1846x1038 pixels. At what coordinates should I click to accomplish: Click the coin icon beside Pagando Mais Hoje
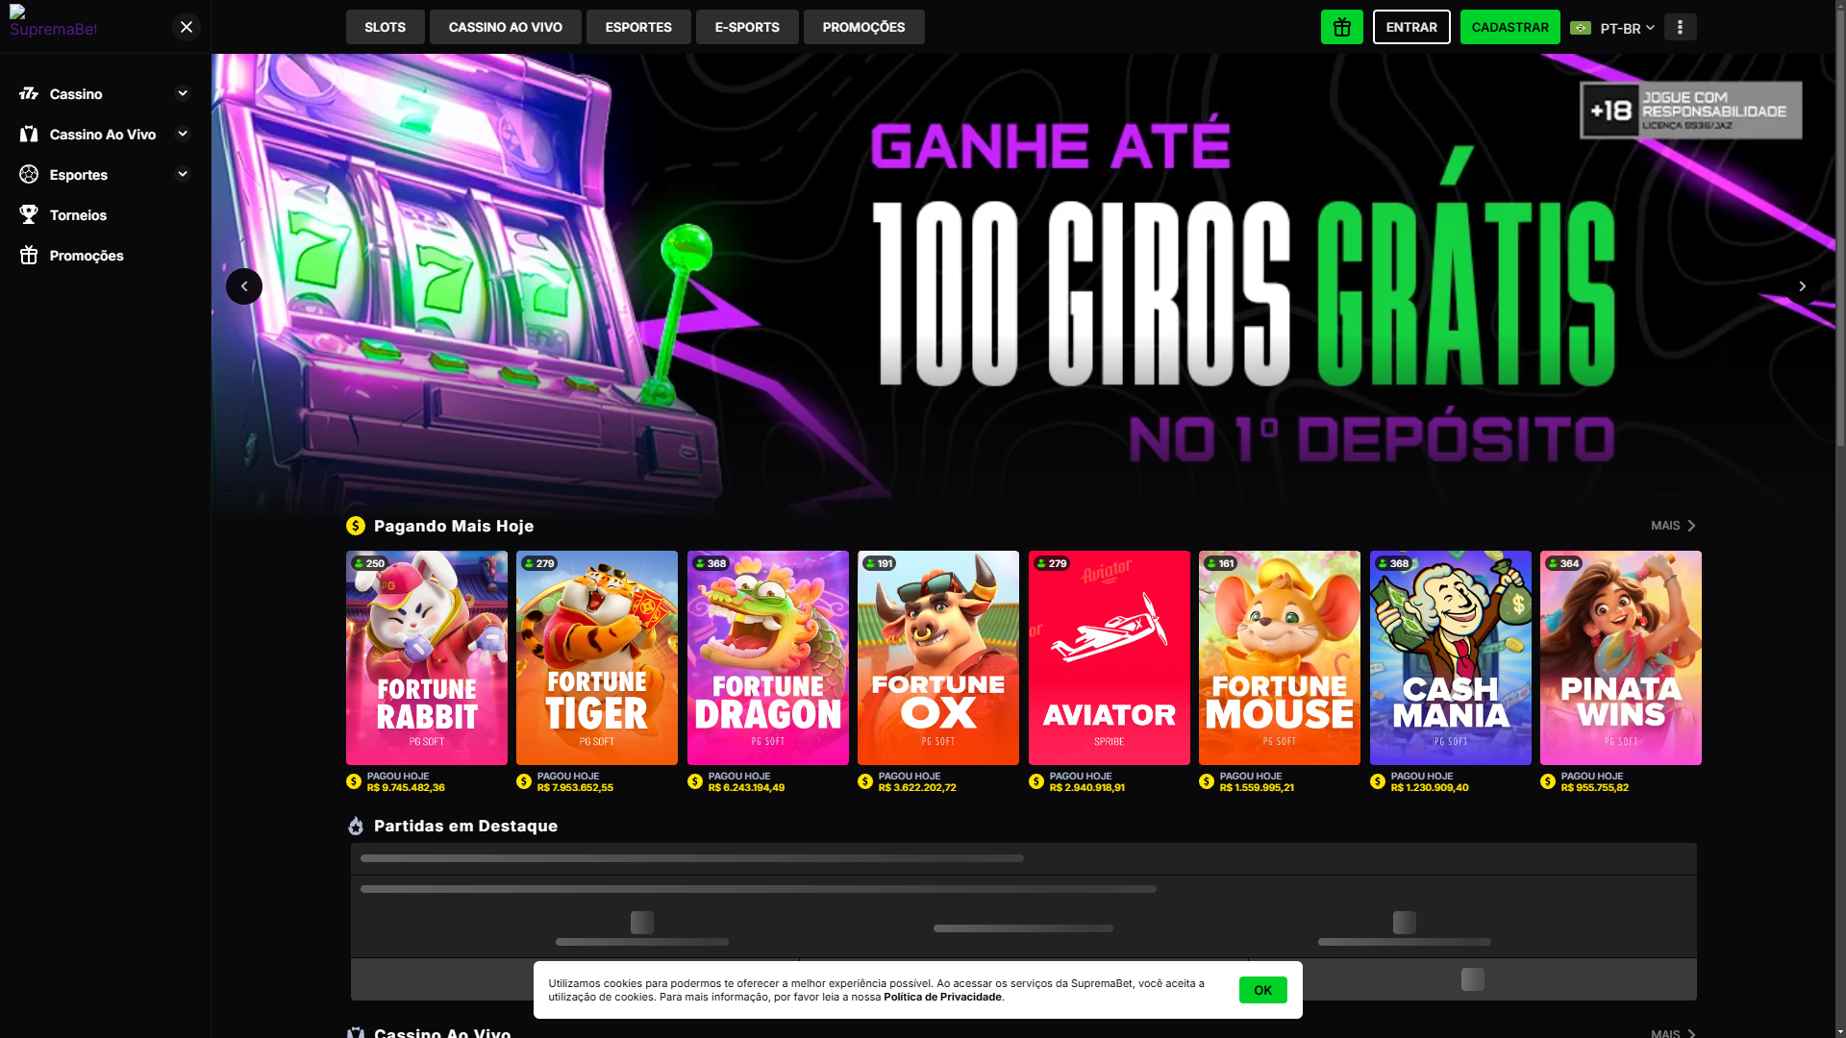pos(356,526)
